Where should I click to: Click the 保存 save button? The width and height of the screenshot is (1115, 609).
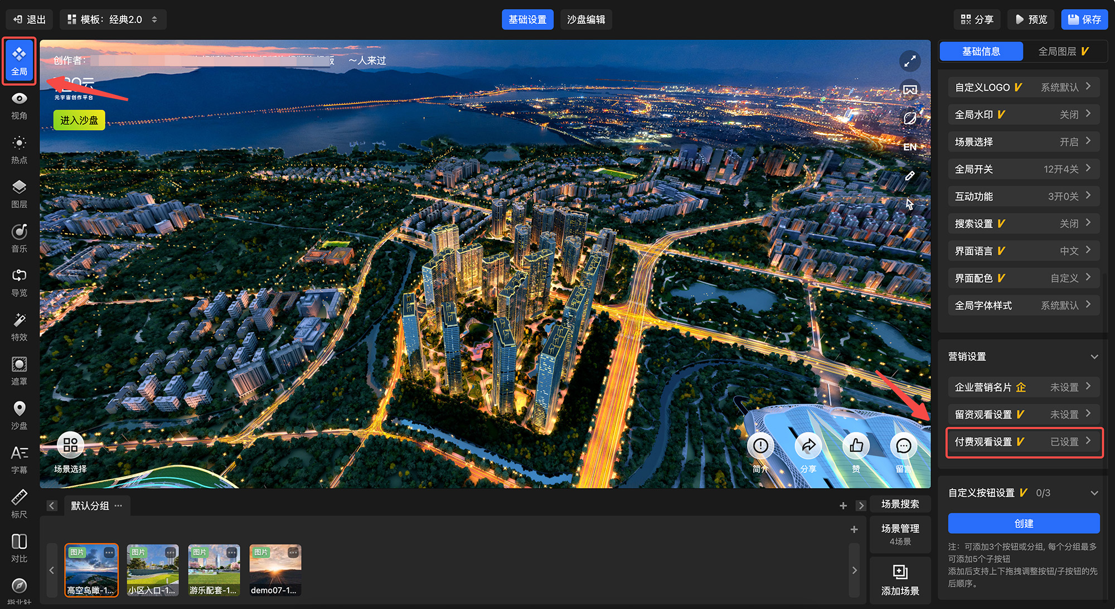pyautogui.click(x=1084, y=20)
